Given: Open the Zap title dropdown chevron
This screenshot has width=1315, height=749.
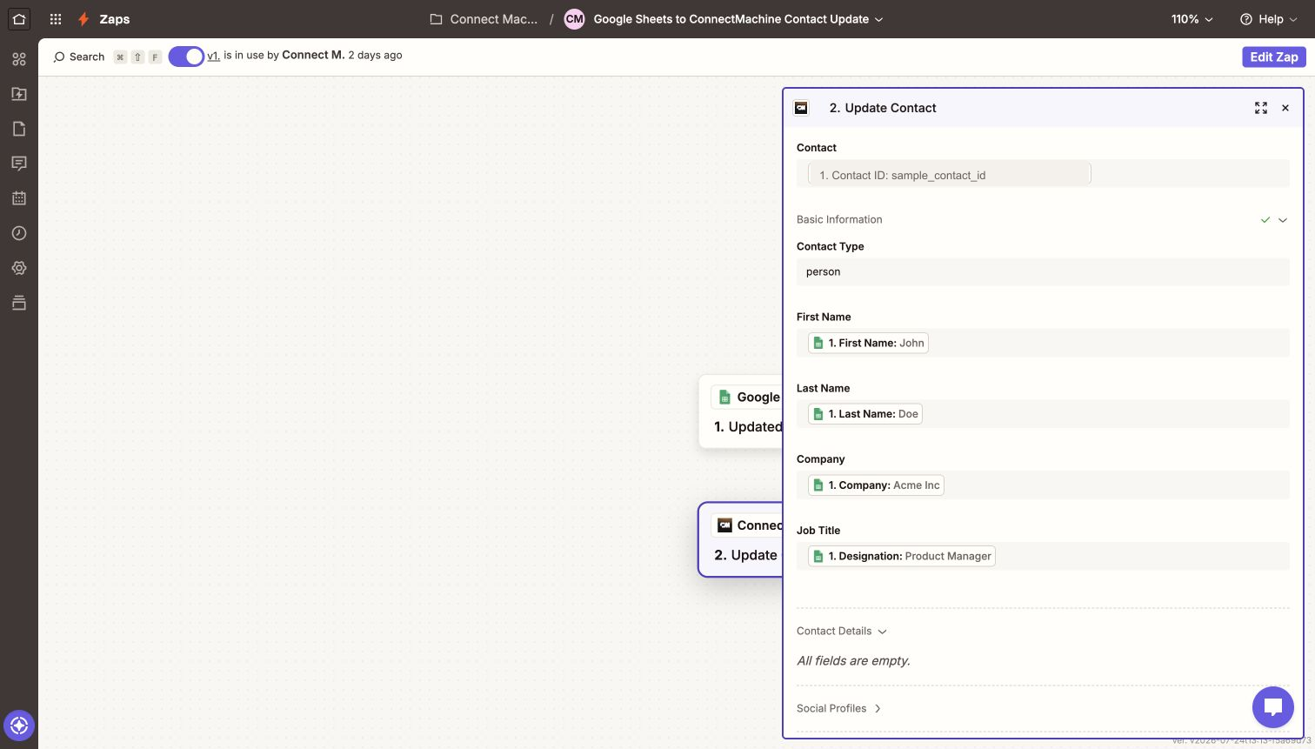Looking at the screenshot, I should point(878,19).
